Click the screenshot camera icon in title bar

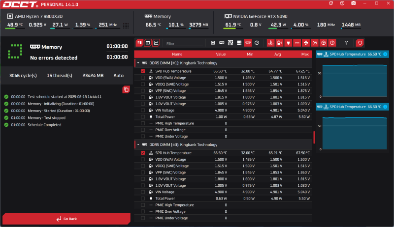click(x=353, y=4)
